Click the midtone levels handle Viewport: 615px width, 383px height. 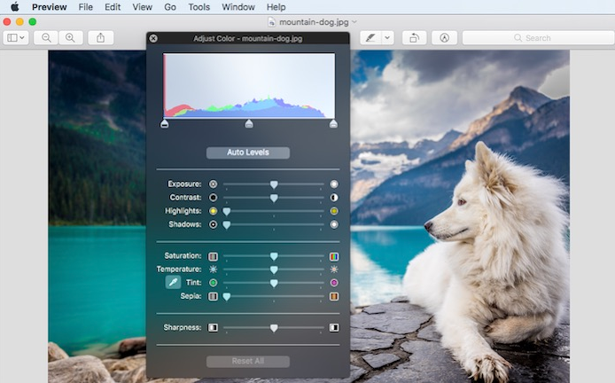click(249, 124)
